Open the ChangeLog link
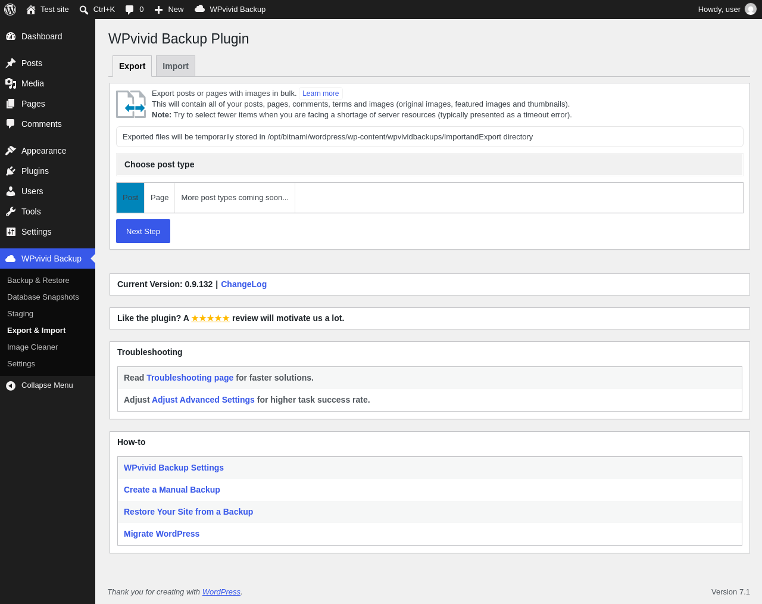762x604 pixels. click(x=243, y=284)
